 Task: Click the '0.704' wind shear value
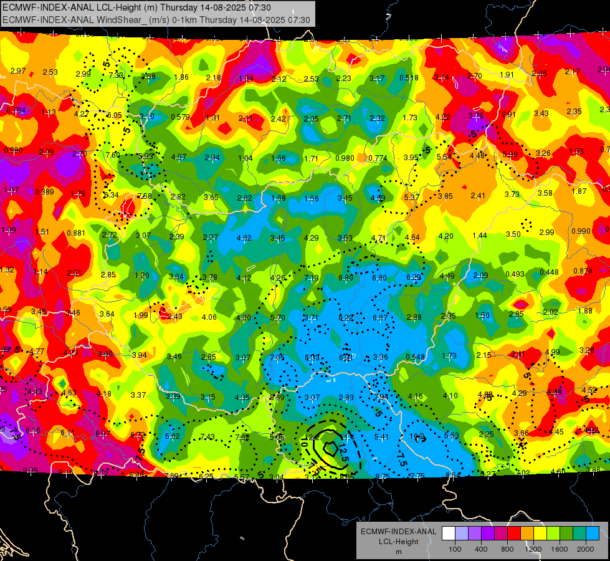(16, 110)
